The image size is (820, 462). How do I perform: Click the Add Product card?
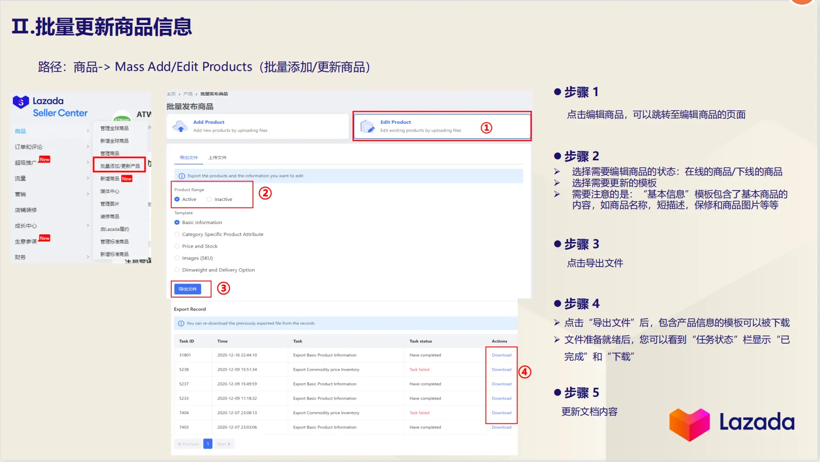point(258,126)
